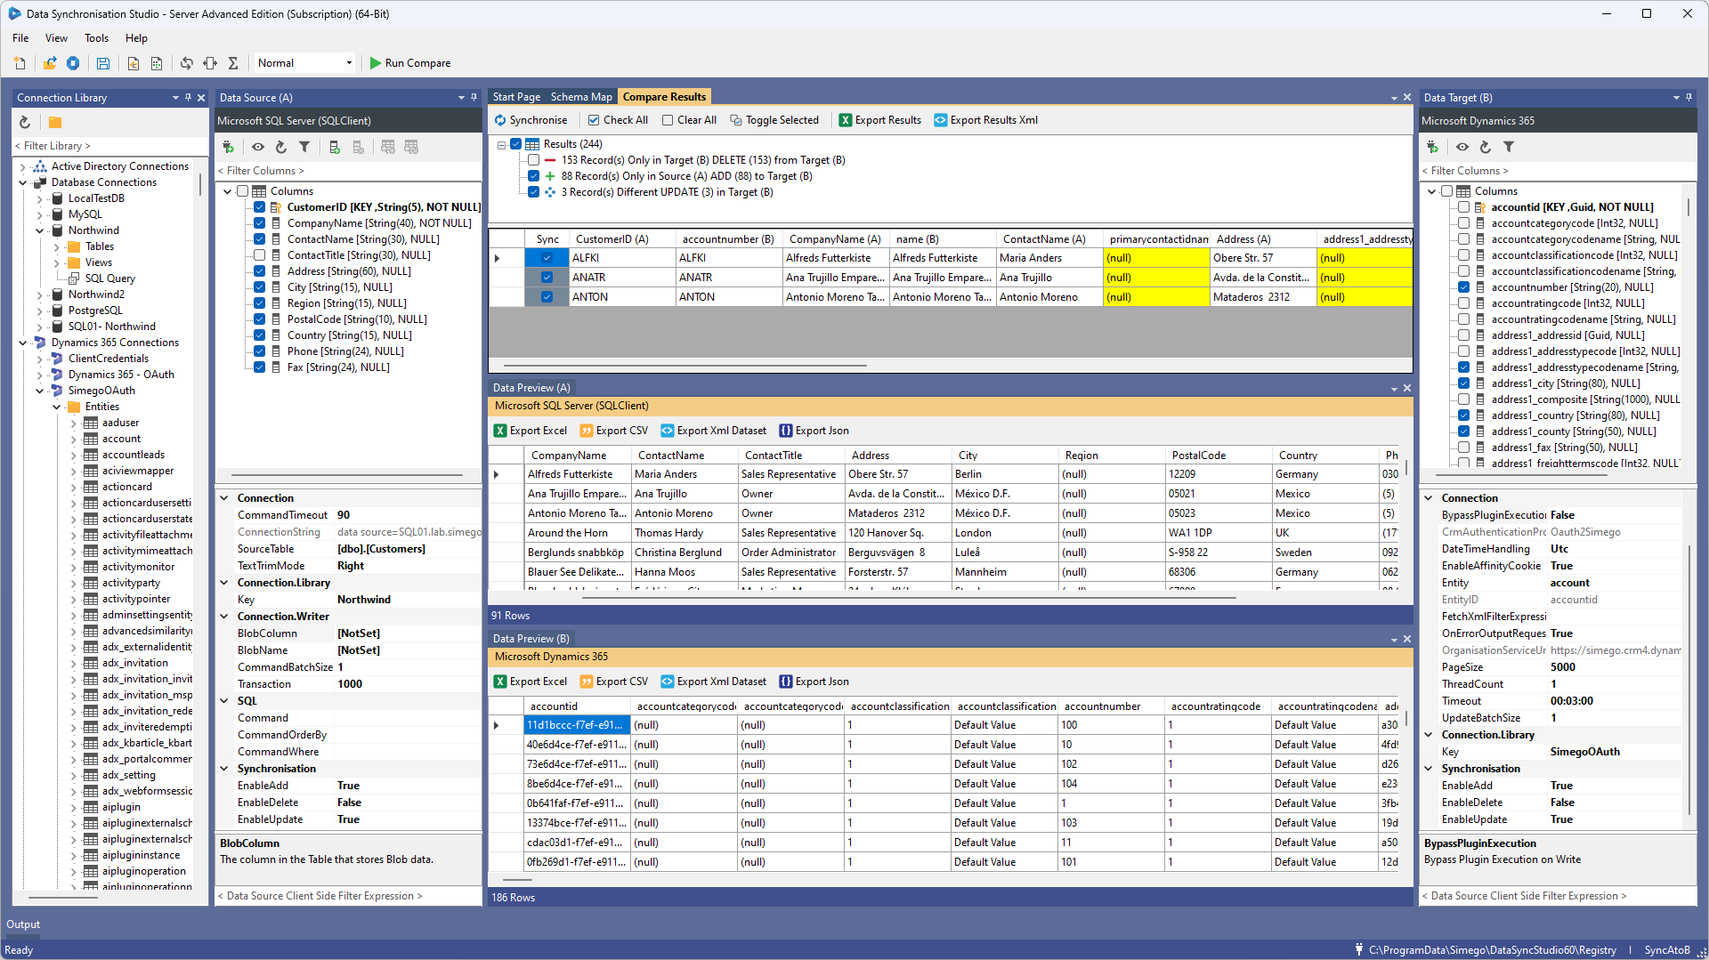Check the 153 Record(s) DELETE checkbox
This screenshot has width=1709, height=960.
(534, 160)
